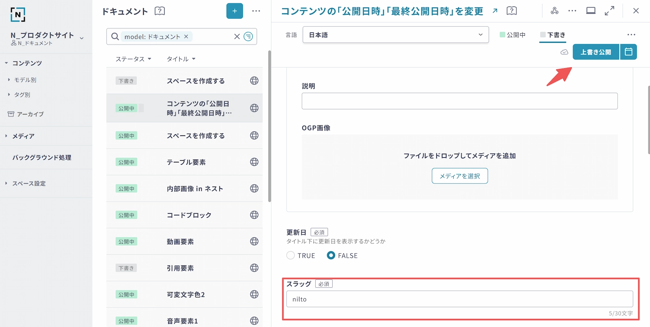The image size is (650, 327).
Task: Click the globe icon for テーブル要素 row
Action: click(x=254, y=162)
